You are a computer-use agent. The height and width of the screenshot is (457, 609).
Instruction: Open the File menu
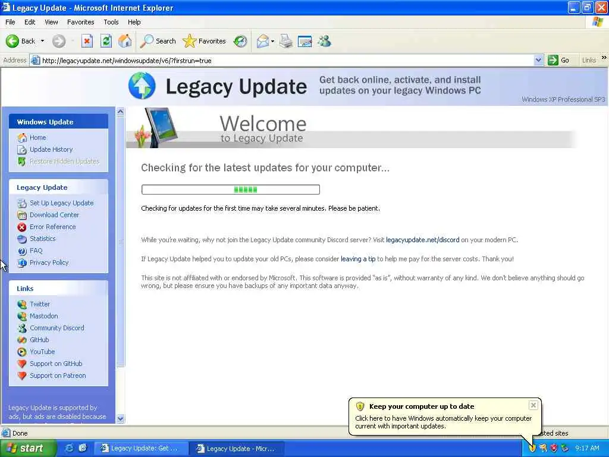pos(10,22)
